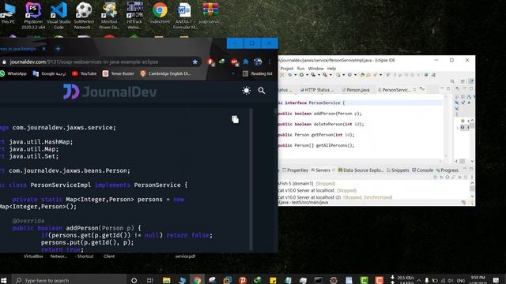Expand Run button dropdown arrow in Eclipse
The width and height of the screenshot is (506, 284).
[x=307, y=75]
